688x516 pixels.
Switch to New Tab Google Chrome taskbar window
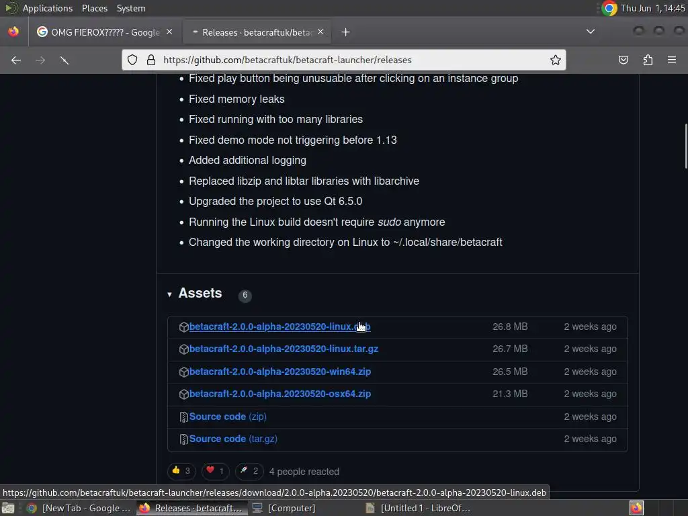(x=79, y=508)
